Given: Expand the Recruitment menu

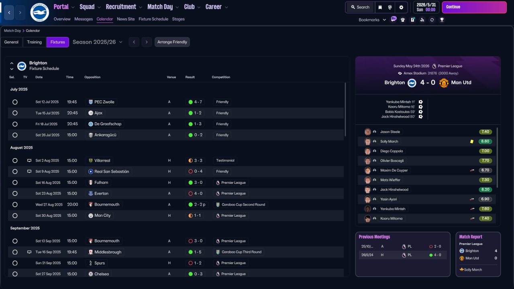Looking at the screenshot, I should [x=124, y=7].
